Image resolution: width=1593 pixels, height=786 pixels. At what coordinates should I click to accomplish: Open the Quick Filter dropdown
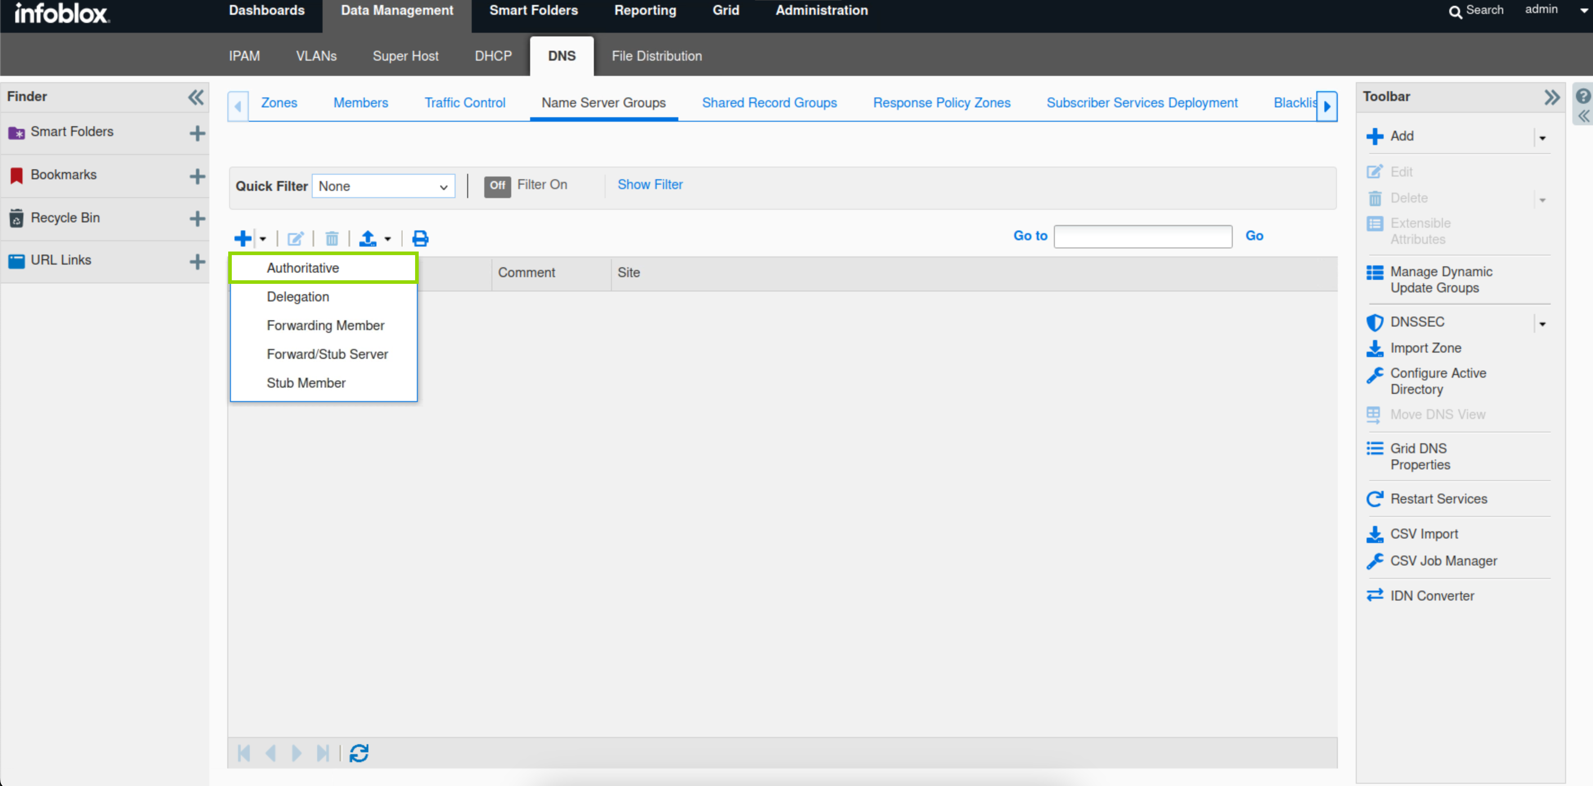(383, 186)
